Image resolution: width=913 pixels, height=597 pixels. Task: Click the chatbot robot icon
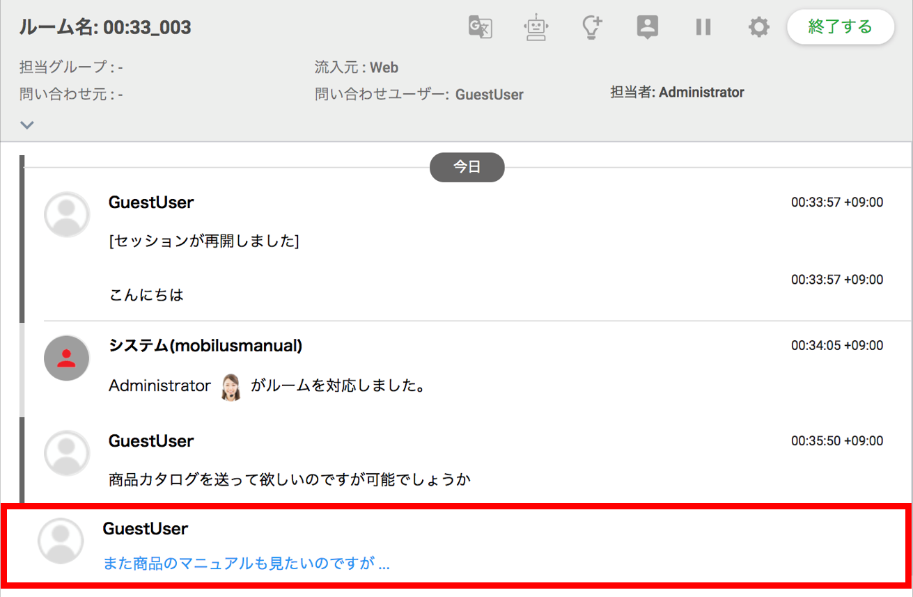(x=536, y=27)
